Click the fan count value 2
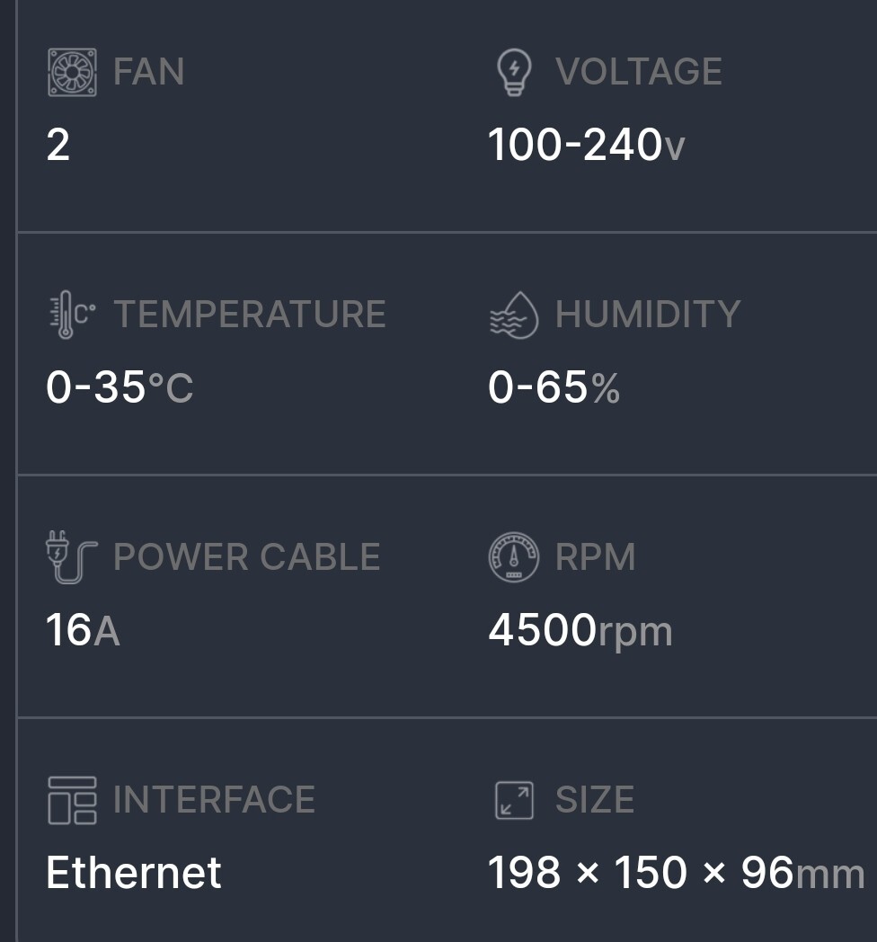 point(58,145)
